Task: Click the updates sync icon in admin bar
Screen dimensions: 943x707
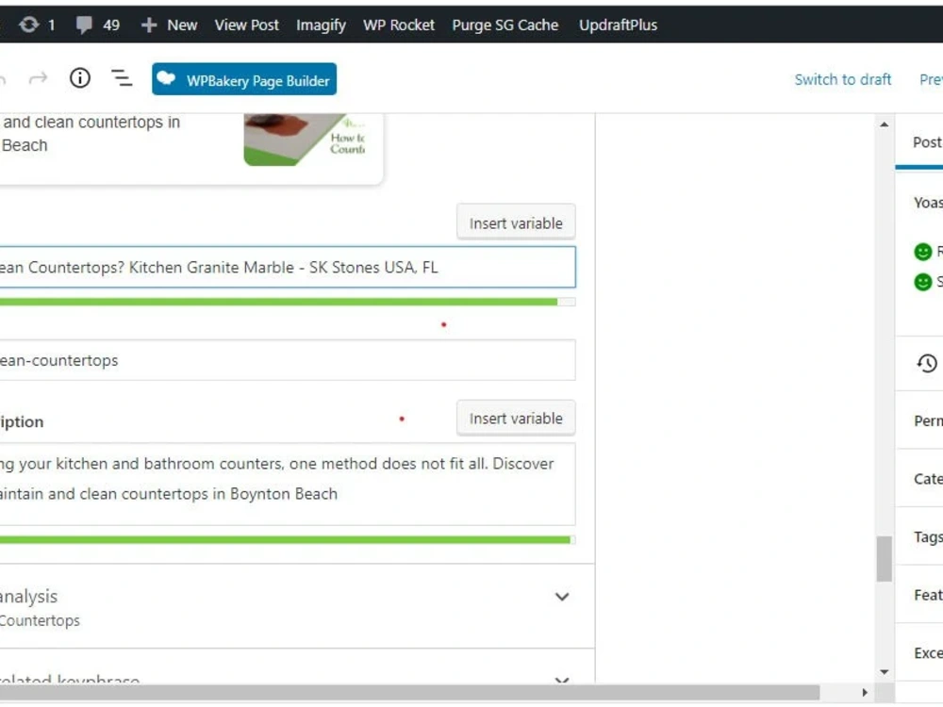Action: [29, 25]
